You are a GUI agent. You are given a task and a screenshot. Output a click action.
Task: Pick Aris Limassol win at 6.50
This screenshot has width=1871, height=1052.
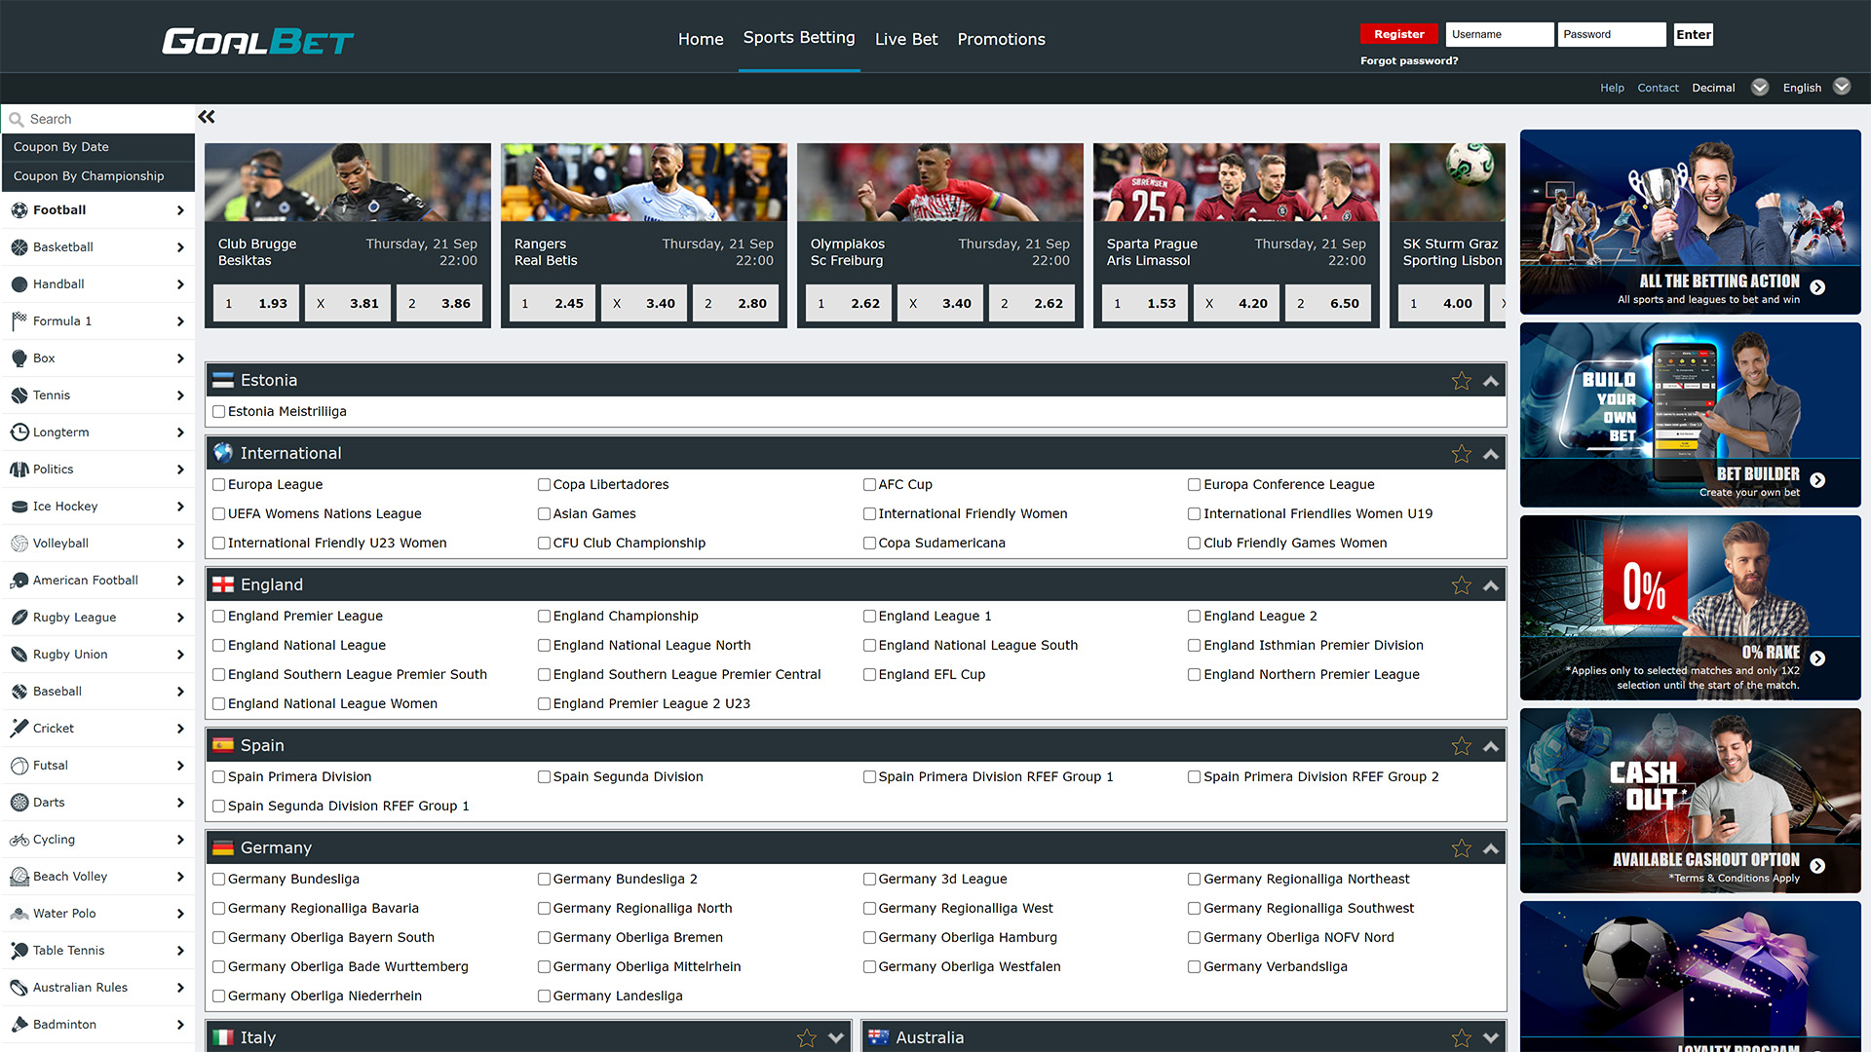1327,304
